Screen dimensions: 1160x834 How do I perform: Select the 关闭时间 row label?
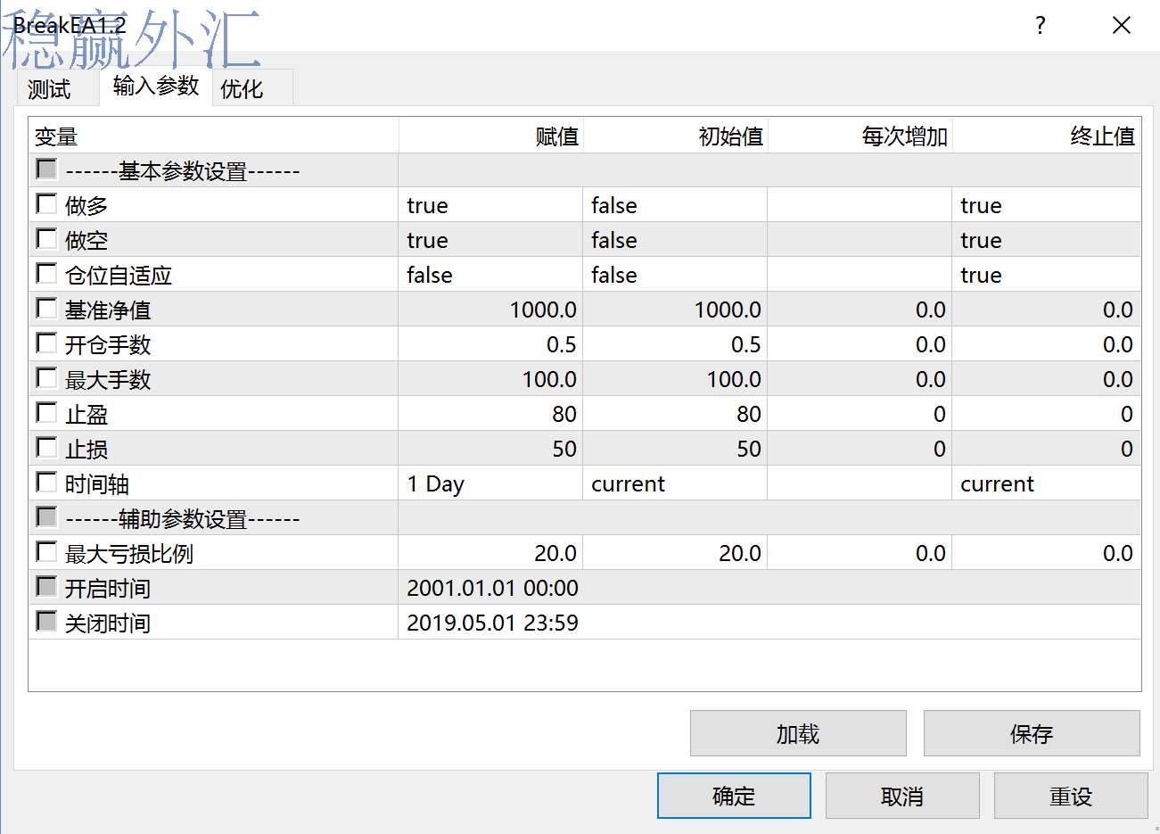[108, 623]
